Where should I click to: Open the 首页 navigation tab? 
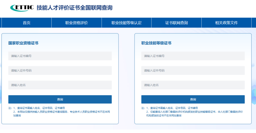[26, 23]
